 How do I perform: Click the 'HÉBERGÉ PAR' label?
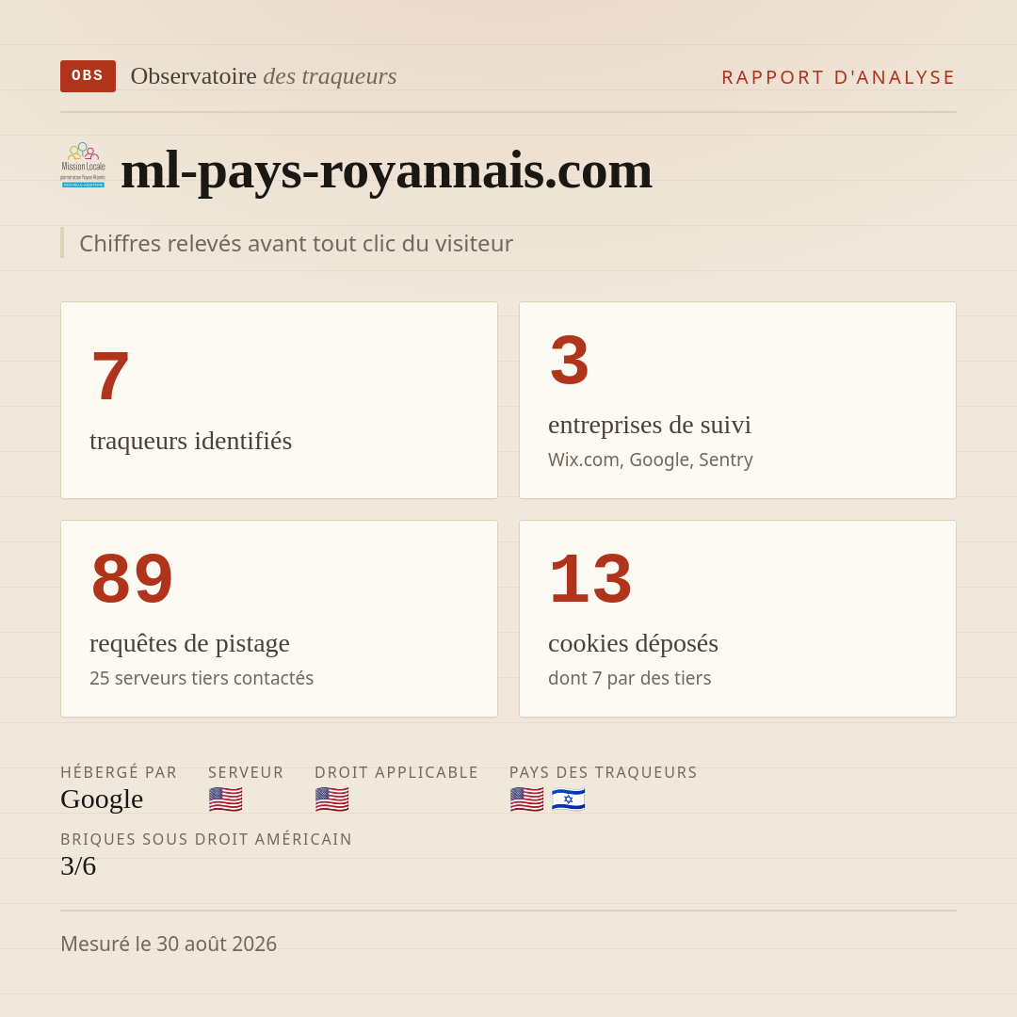click(x=119, y=772)
